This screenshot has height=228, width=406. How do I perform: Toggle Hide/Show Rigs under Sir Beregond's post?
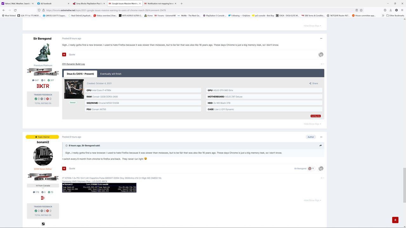(x=312, y=124)
